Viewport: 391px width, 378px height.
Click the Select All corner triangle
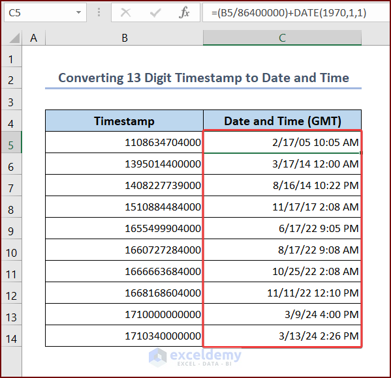click(x=14, y=38)
